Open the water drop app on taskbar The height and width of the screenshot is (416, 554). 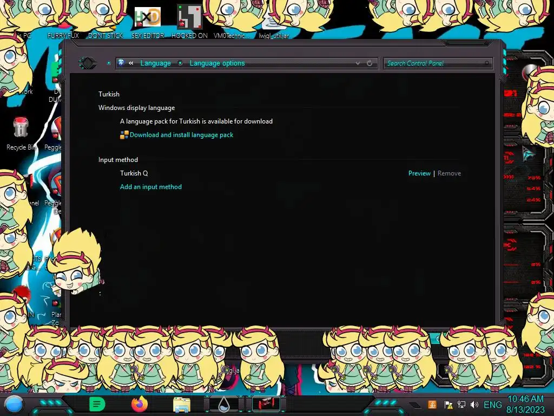tap(224, 404)
